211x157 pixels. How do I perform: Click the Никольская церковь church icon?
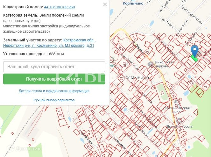[x=151, y=64]
